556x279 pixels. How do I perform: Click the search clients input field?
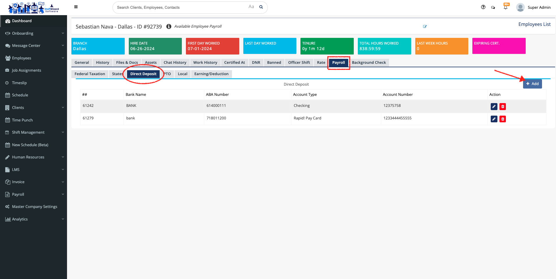181,8
